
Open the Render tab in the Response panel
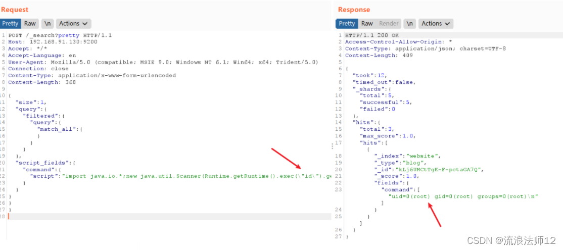coord(389,23)
